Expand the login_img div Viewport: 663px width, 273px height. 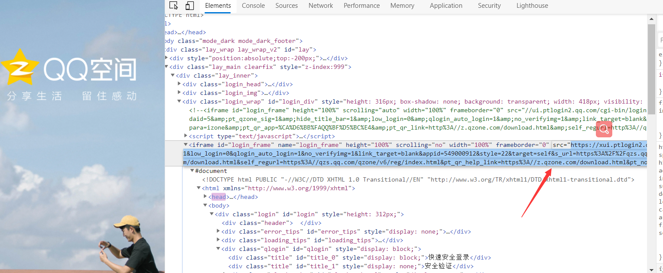180,93
